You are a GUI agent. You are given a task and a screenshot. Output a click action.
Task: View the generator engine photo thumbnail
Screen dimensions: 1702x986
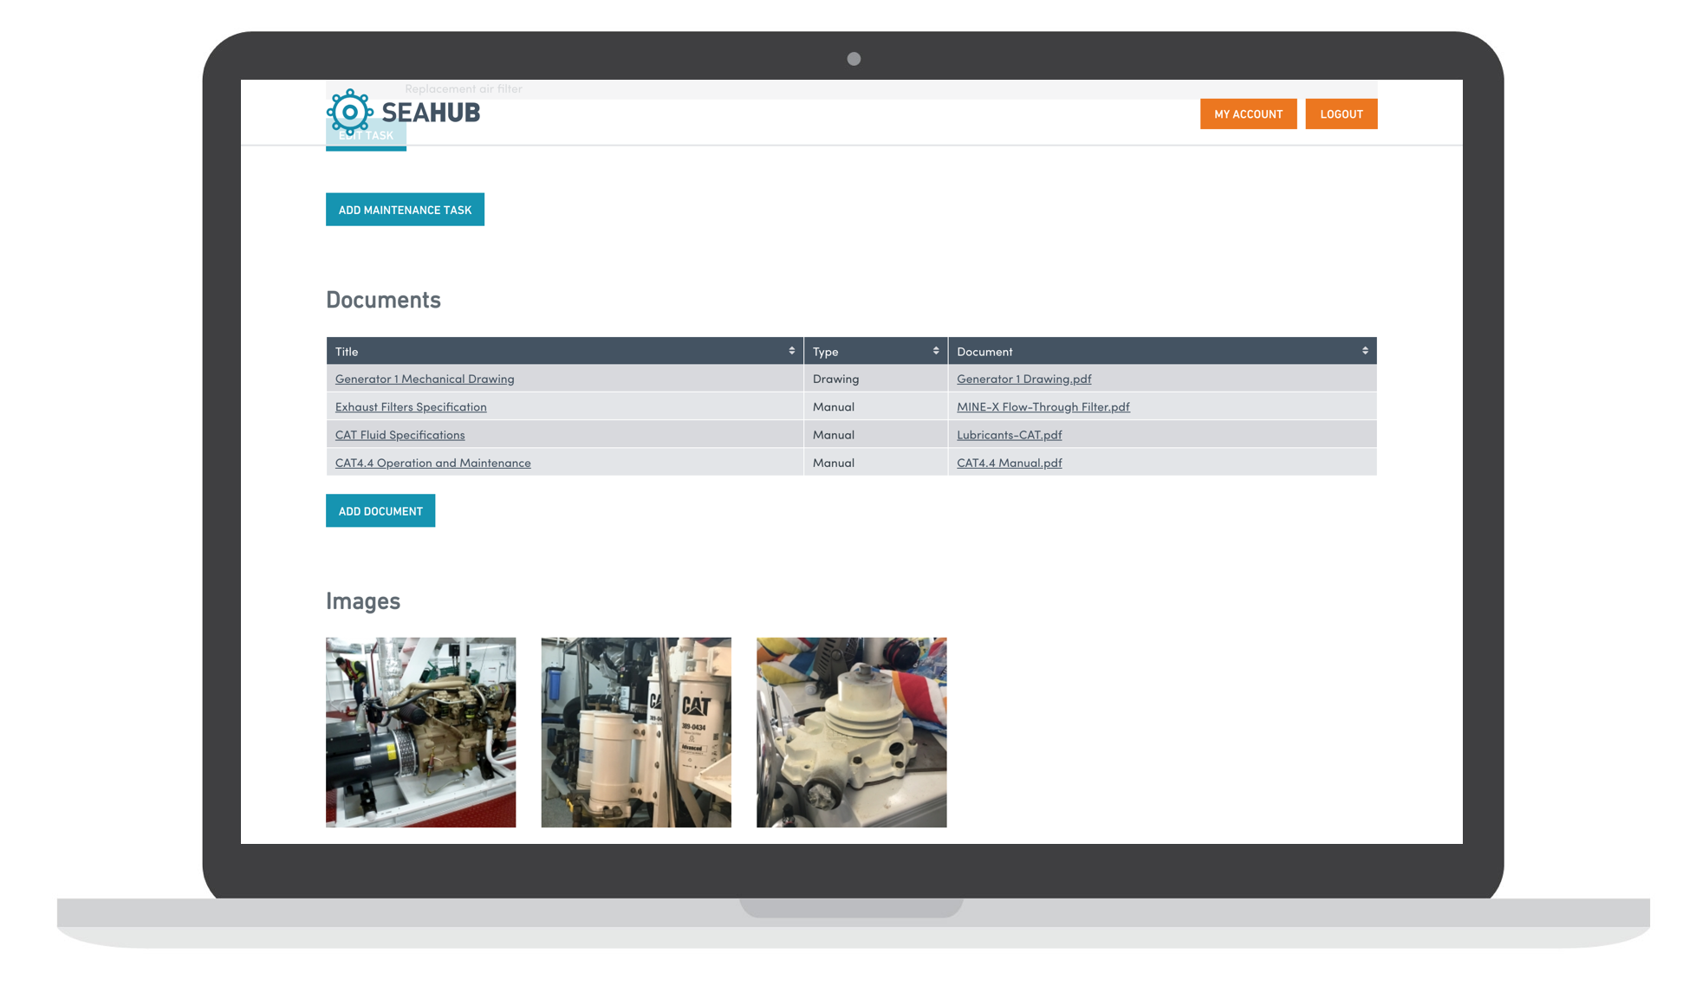click(420, 732)
